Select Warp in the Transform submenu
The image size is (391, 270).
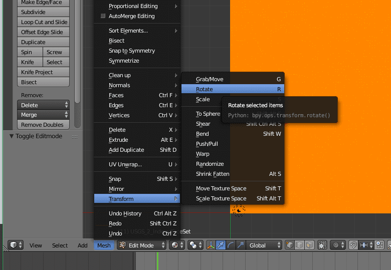[233, 154]
